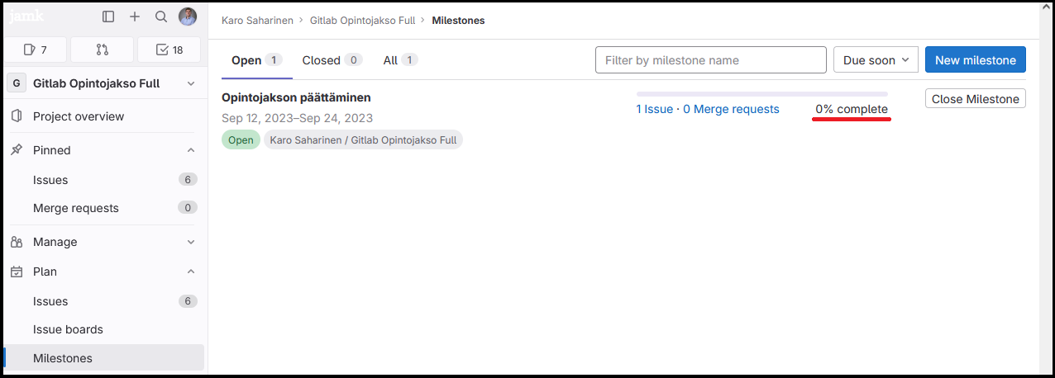
Task: Open search with magnifier icon
Action: click(x=161, y=17)
